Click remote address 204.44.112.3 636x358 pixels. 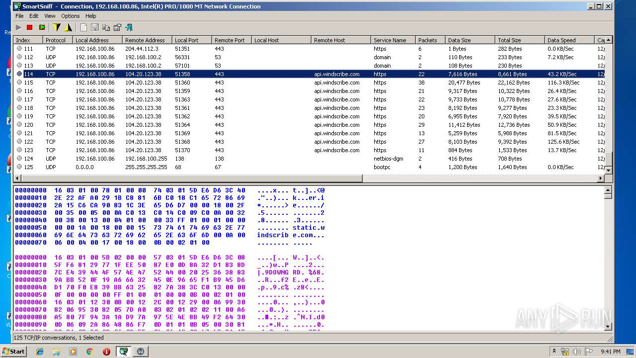point(142,49)
